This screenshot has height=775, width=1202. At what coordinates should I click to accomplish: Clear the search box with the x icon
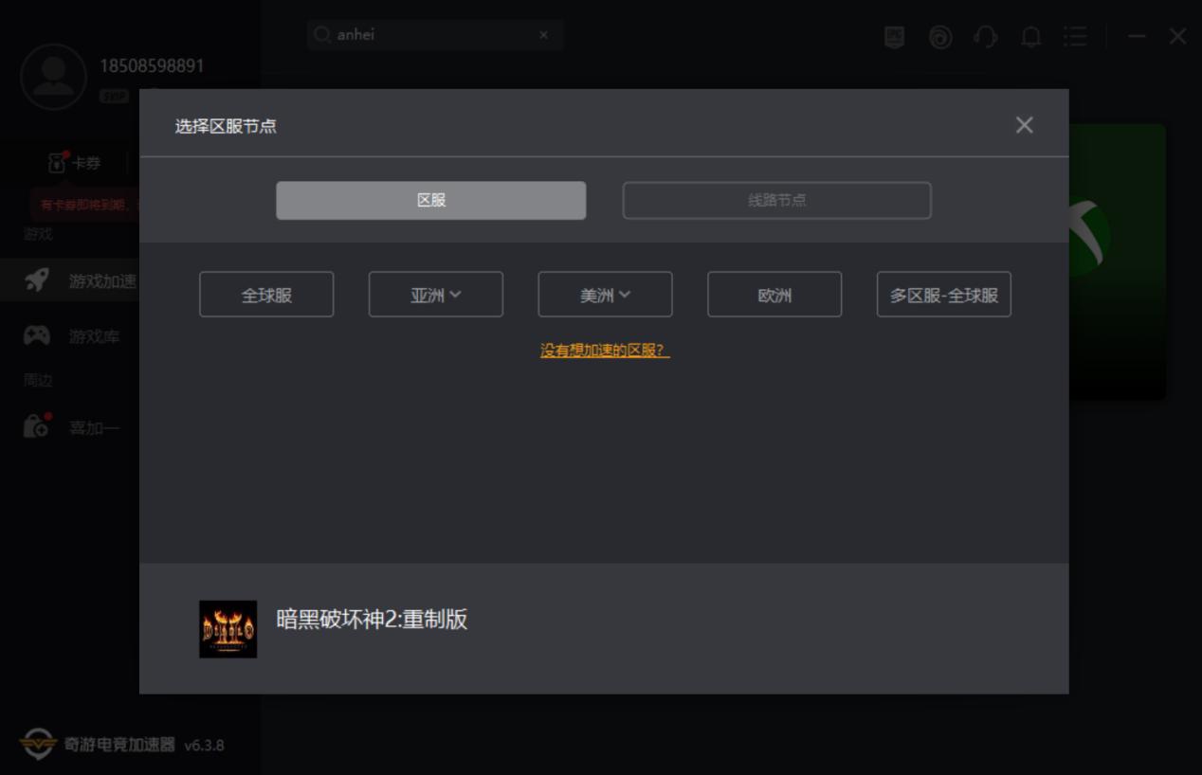click(543, 35)
